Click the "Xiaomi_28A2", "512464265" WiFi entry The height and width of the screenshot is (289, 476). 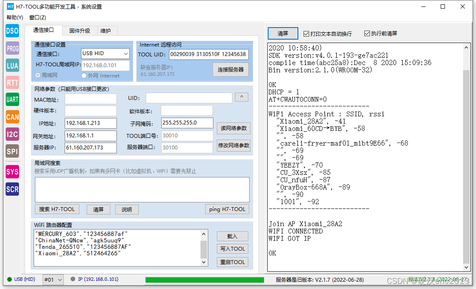(x=78, y=254)
